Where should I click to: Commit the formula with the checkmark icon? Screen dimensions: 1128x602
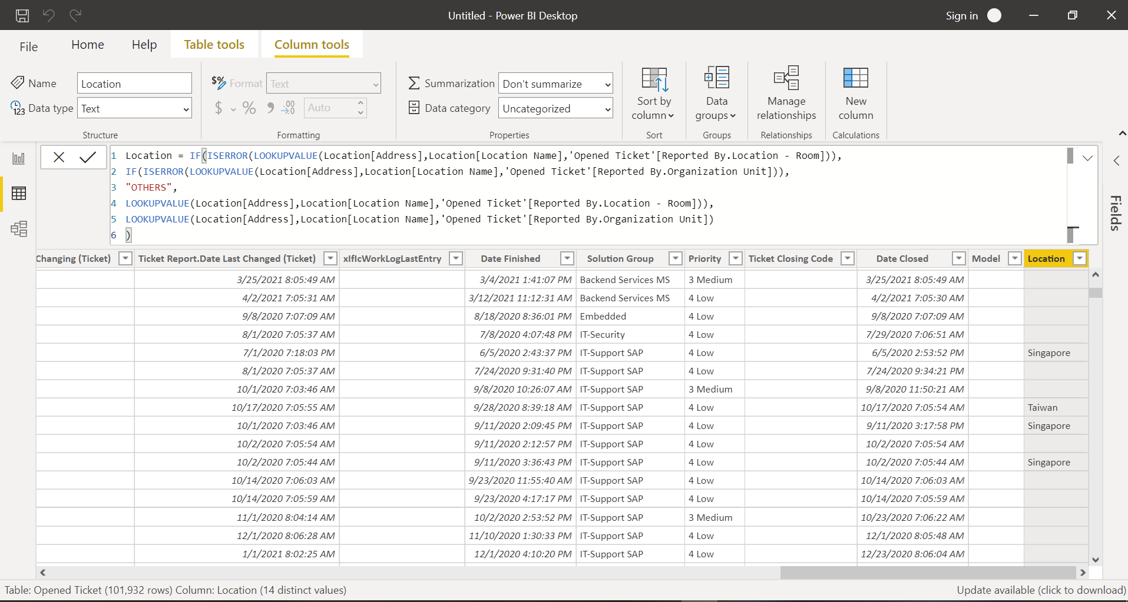pos(88,157)
